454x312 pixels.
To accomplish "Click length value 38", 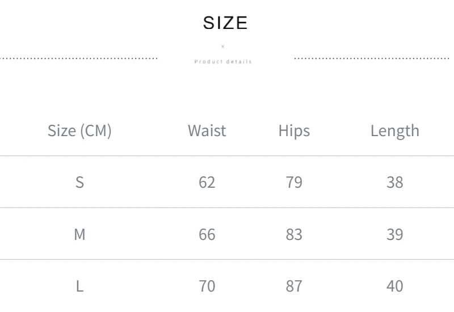I will click(x=394, y=182).
